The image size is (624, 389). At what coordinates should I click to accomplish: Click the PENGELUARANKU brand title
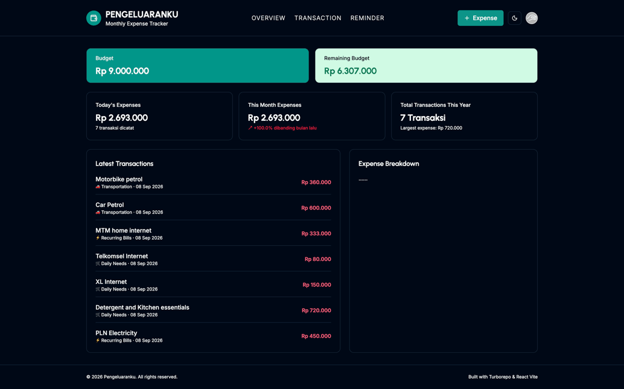coord(142,14)
